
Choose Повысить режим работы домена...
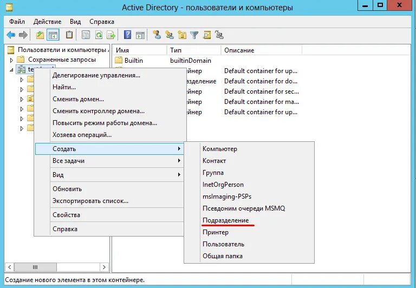110,123
